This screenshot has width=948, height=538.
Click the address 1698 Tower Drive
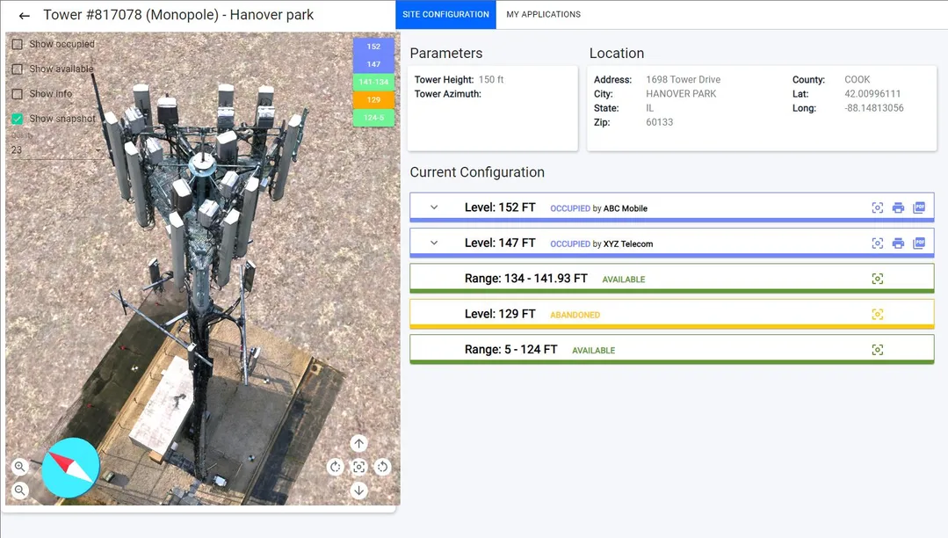pyautogui.click(x=684, y=80)
